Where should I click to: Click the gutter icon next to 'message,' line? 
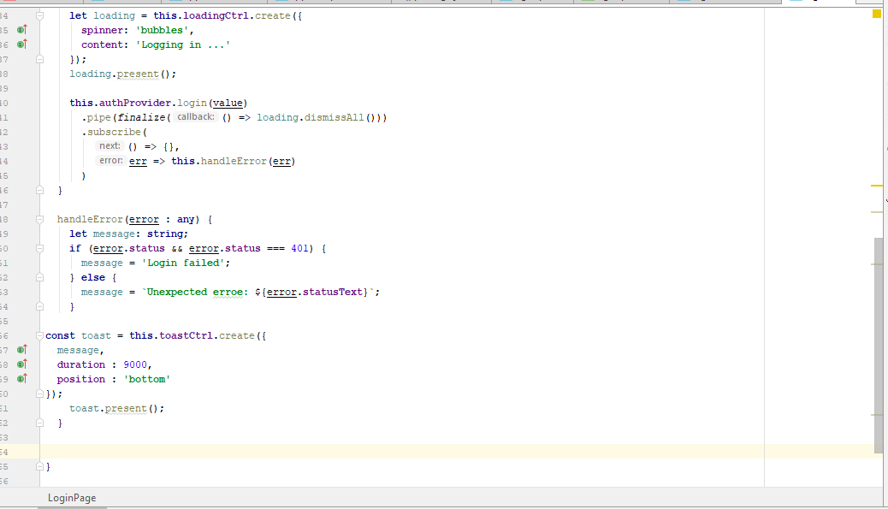[x=21, y=349]
